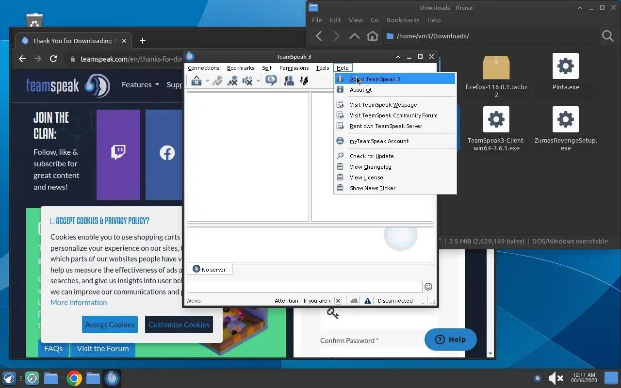This screenshot has width=621, height=388.
Task: Click the No server chat tab
Action: click(210, 269)
